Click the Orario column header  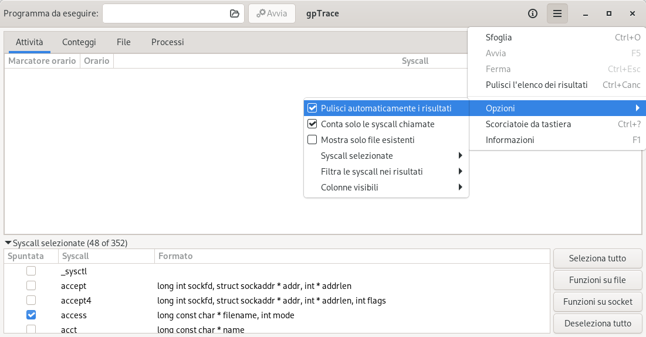coord(96,61)
